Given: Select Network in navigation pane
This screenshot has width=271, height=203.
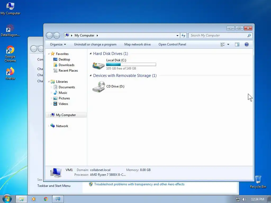Looking at the screenshot, I should click(x=62, y=126).
